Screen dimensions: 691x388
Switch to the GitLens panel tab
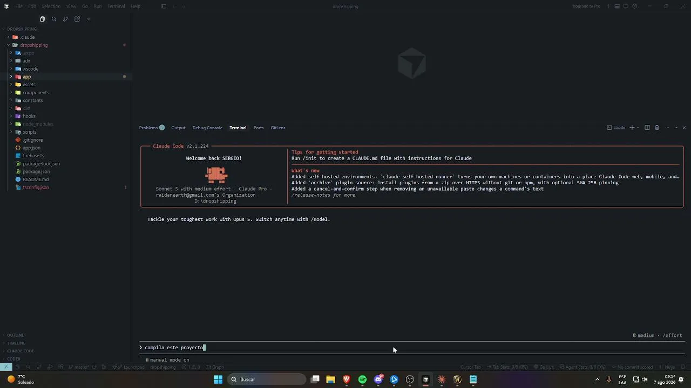coord(278,128)
